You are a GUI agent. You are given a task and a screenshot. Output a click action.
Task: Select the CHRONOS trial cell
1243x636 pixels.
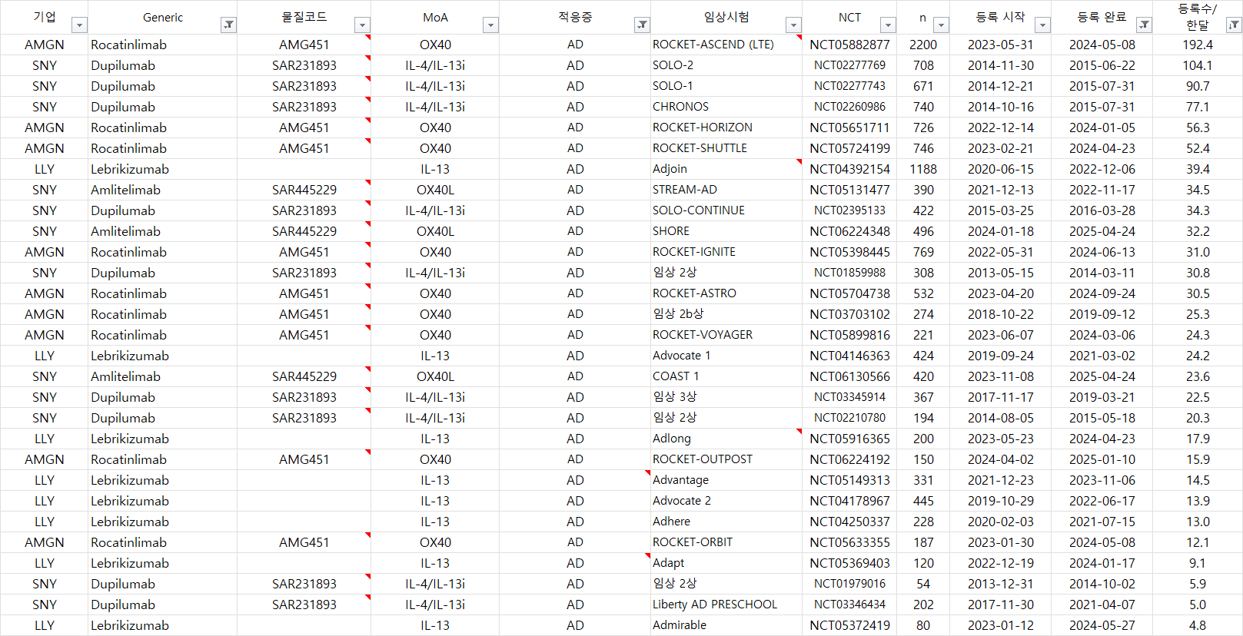click(726, 107)
